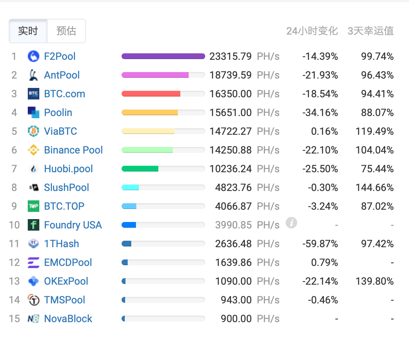Switch to the 预估 tab
The image size is (409, 338).
pyautogui.click(x=66, y=31)
